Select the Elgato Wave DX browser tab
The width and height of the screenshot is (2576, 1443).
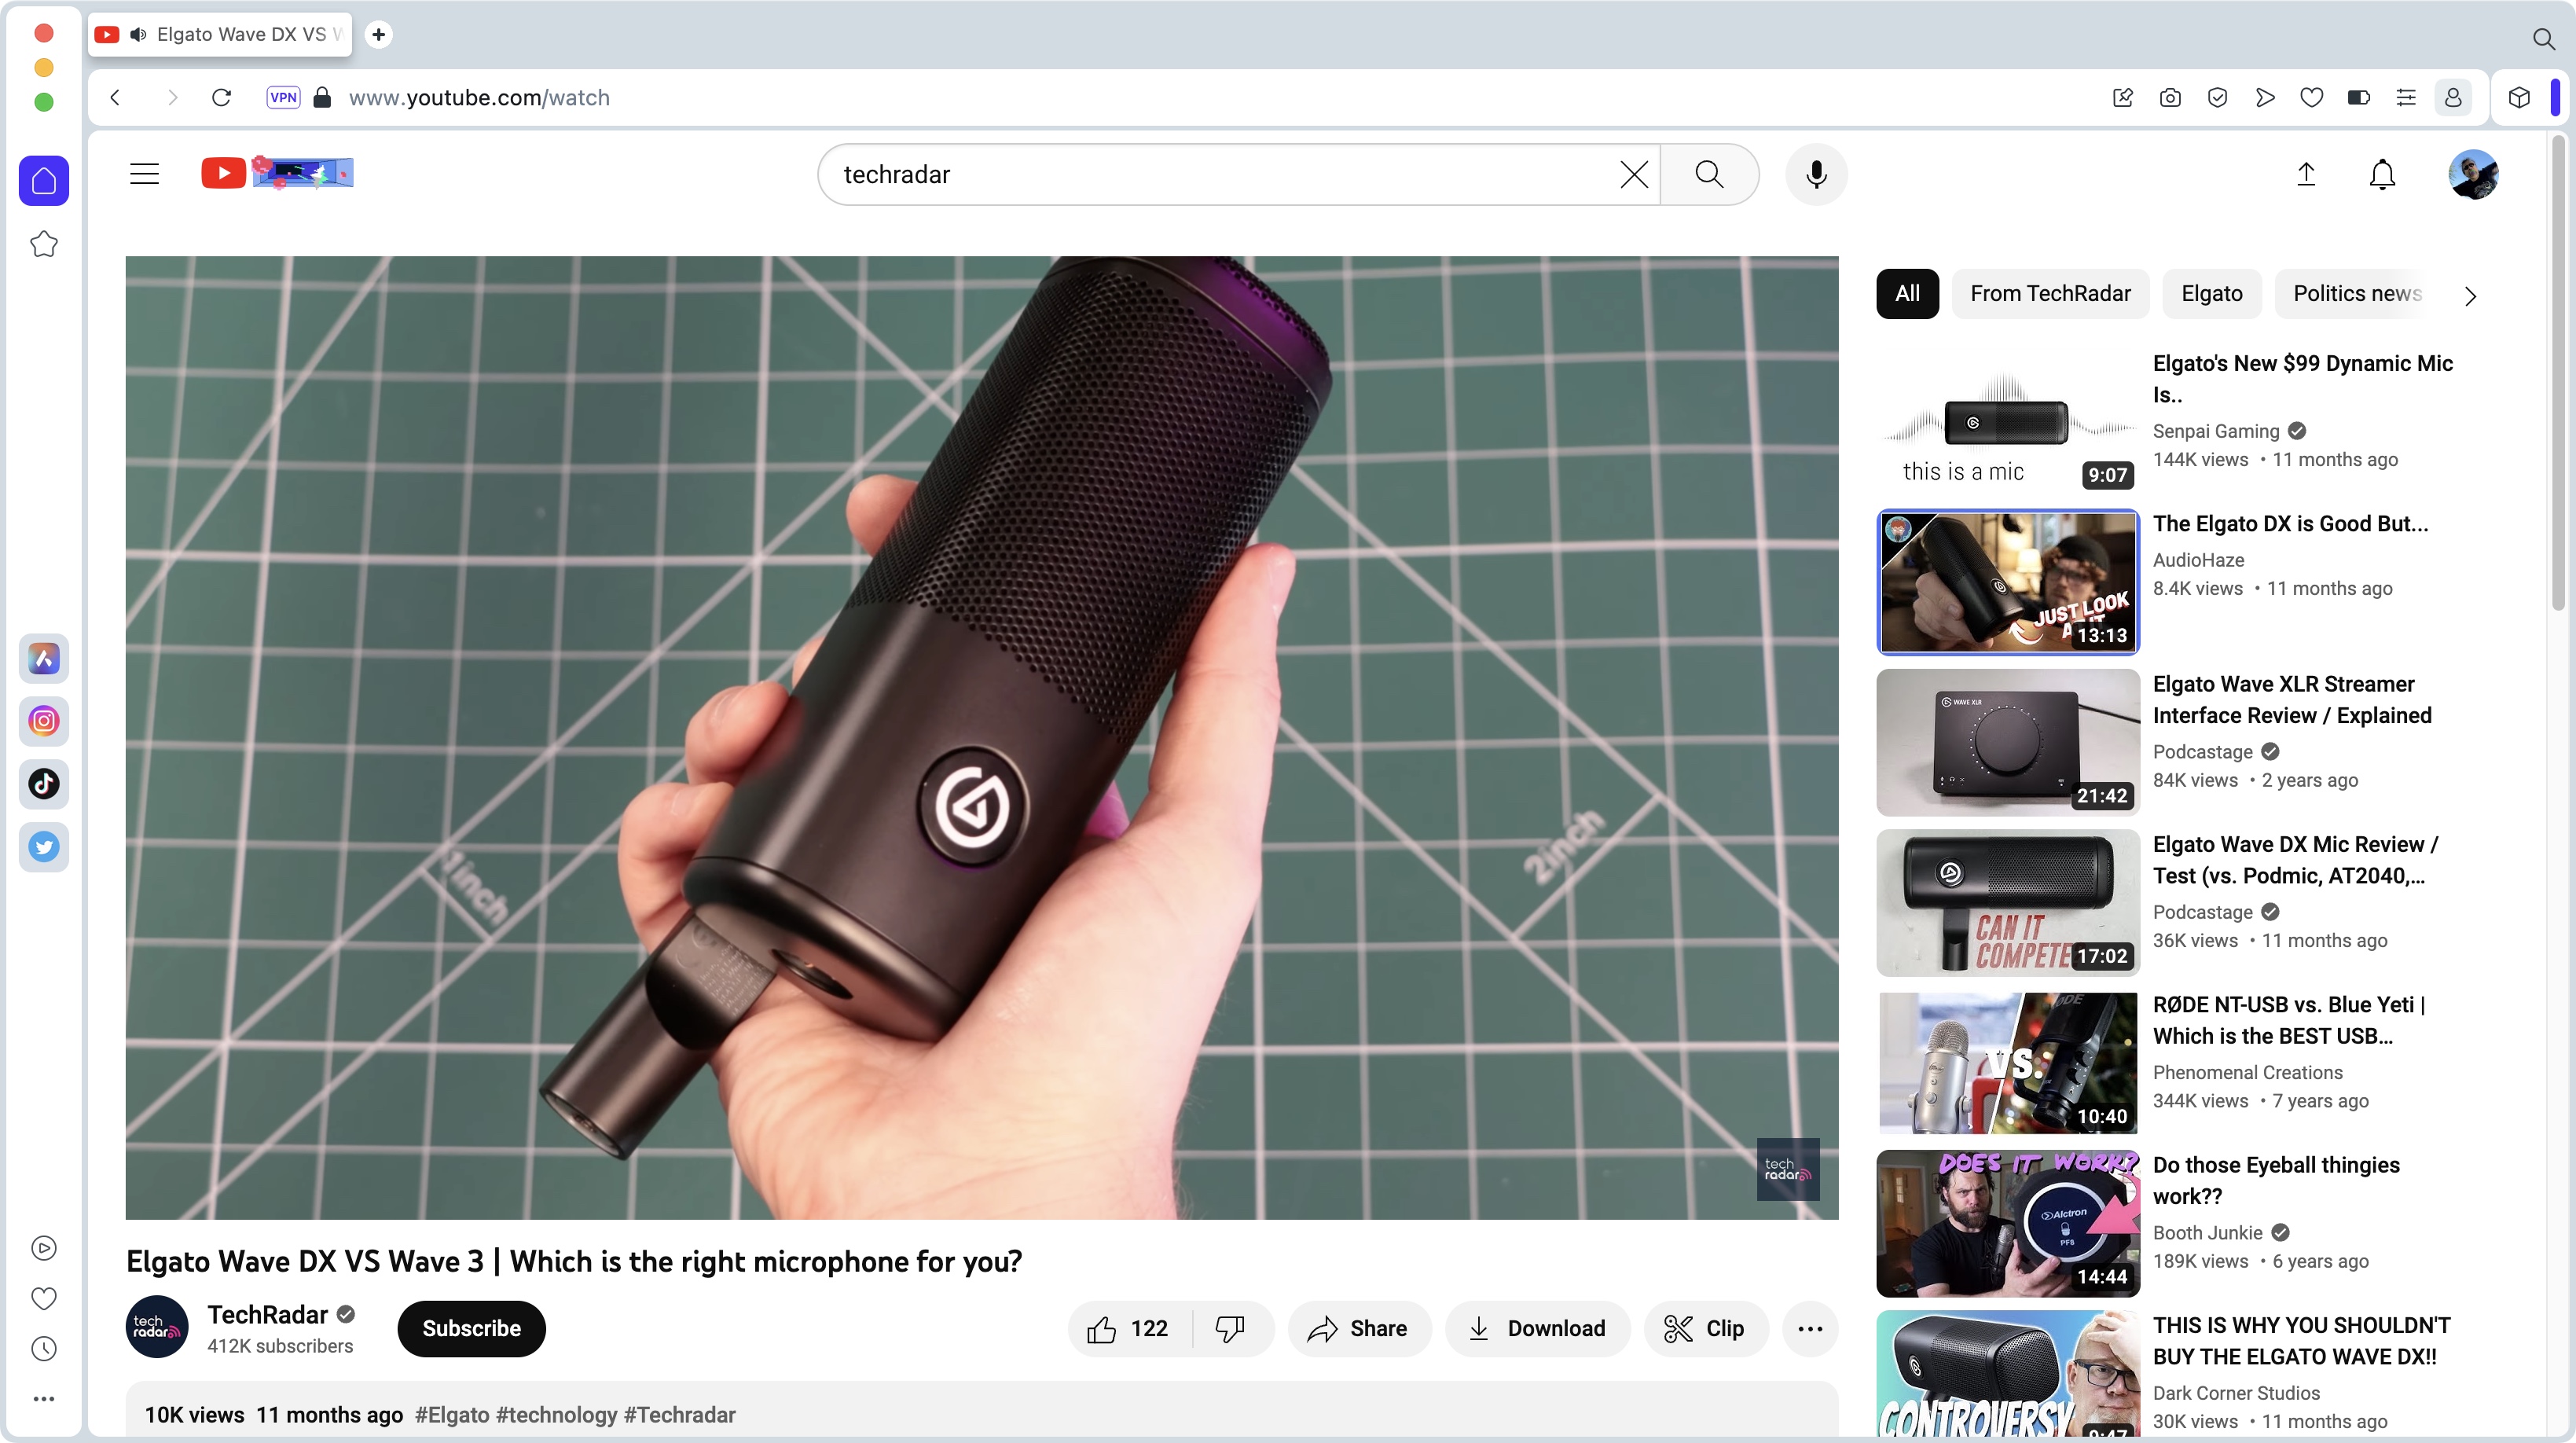coord(220,34)
